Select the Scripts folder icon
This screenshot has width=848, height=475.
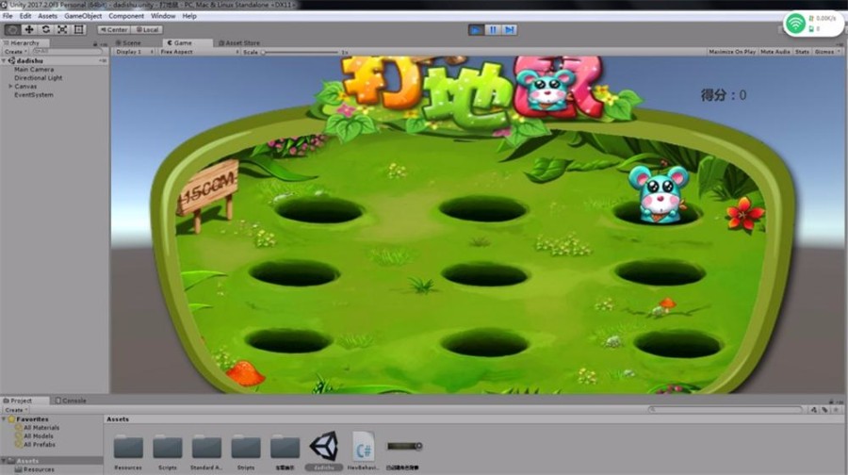[x=168, y=448]
